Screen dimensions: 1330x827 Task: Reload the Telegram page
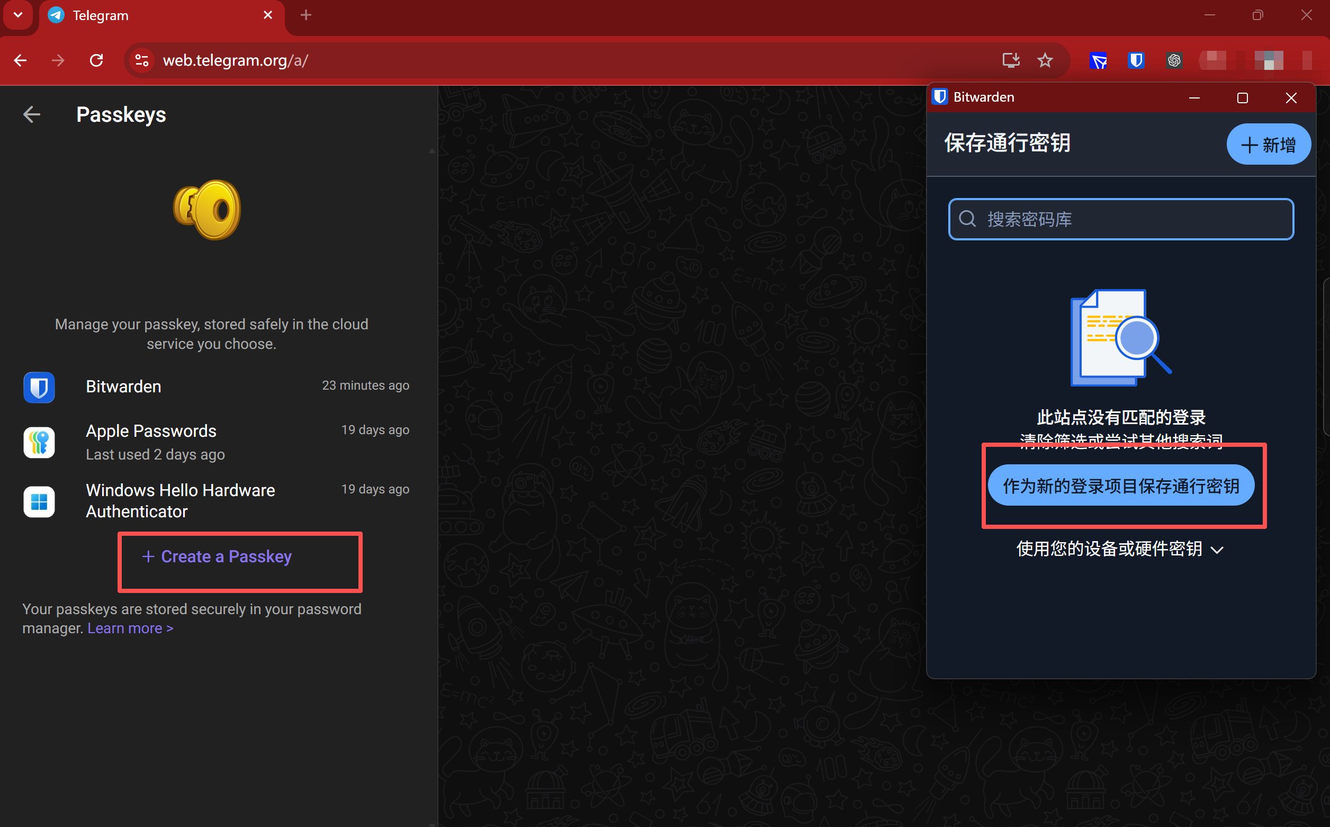click(x=96, y=60)
